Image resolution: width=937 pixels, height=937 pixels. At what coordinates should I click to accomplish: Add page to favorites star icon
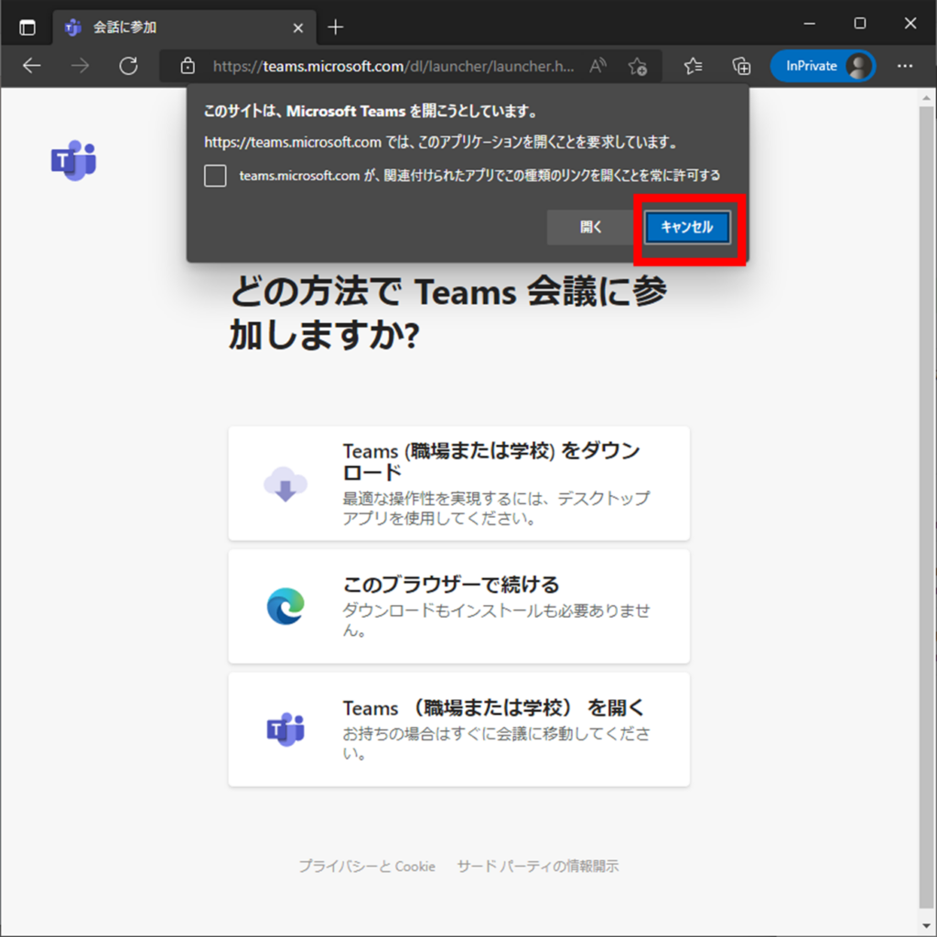click(x=638, y=66)
